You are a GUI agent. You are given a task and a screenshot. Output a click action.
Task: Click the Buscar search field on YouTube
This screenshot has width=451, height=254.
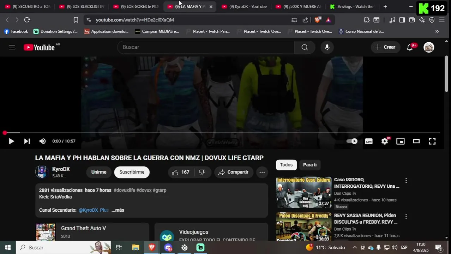[x=206, y=47]
